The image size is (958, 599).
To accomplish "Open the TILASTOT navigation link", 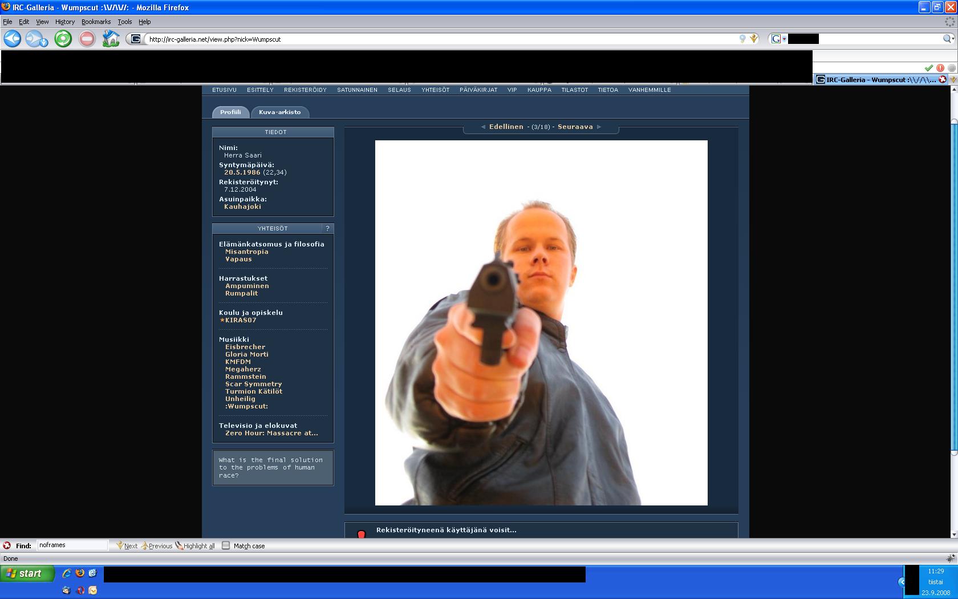I will click(x=574, y=90).
